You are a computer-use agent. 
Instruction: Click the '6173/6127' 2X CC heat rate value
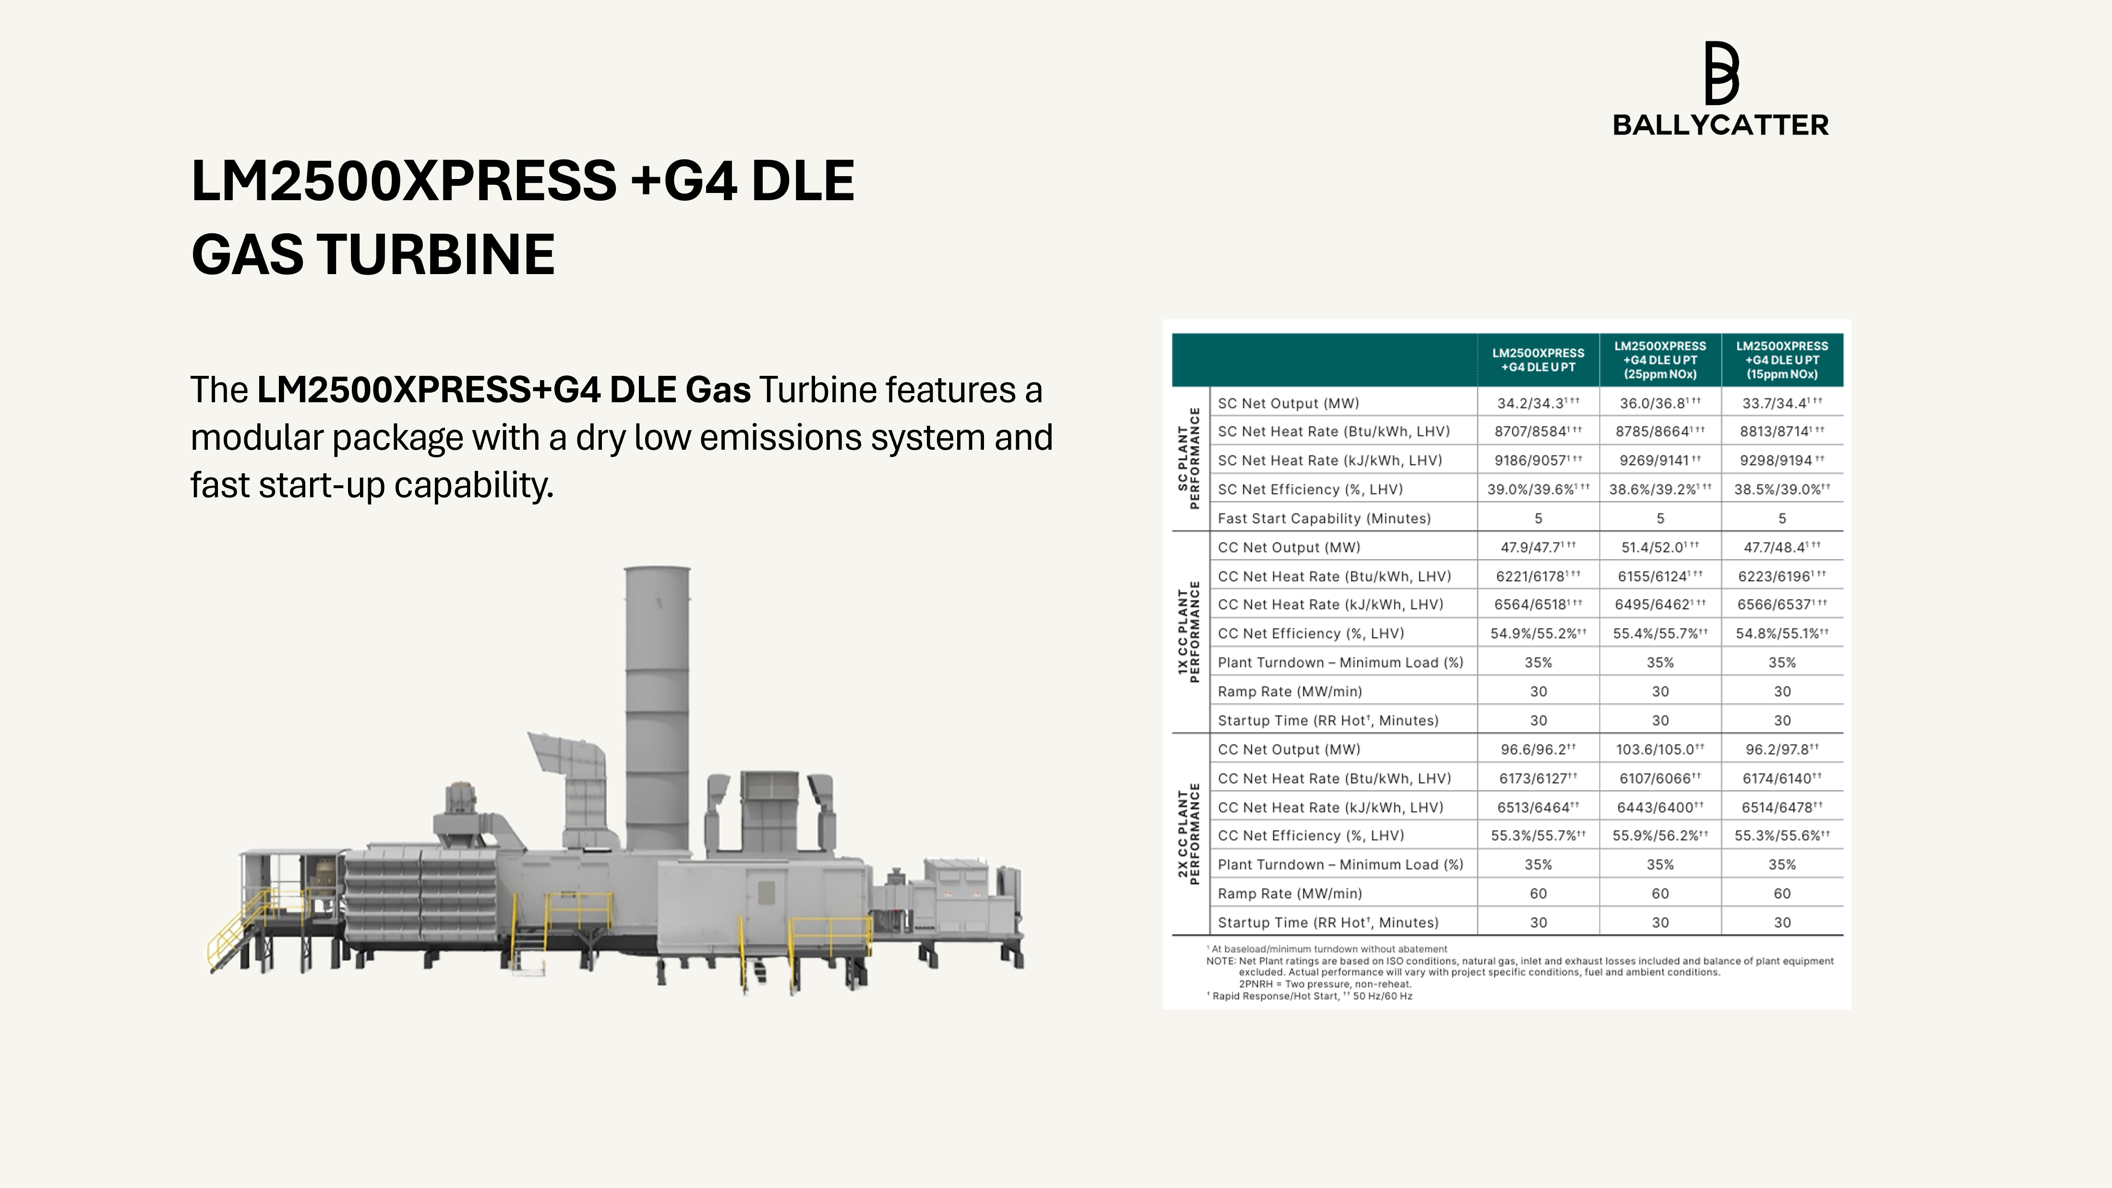1538,778
